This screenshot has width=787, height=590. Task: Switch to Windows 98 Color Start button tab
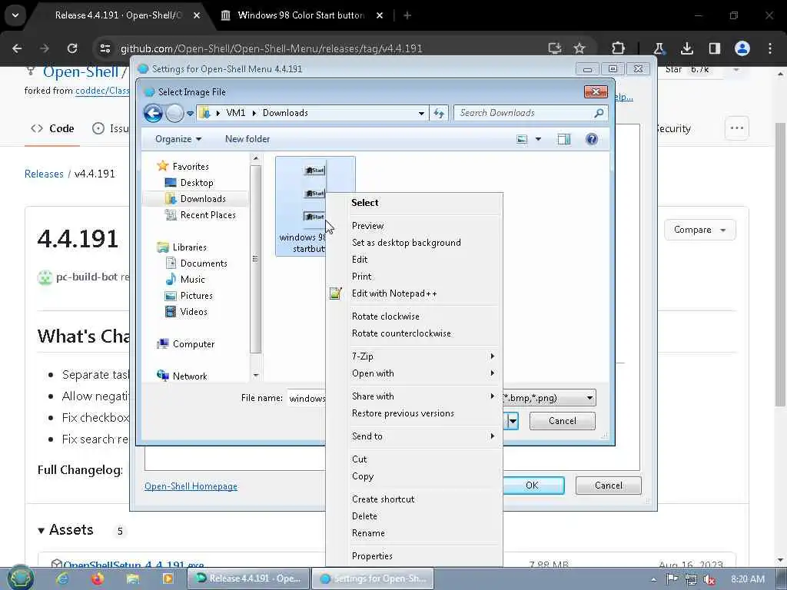pos(301,15)
